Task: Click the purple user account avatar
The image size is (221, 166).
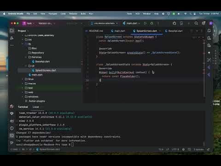Action: click(x=211, y=24)
